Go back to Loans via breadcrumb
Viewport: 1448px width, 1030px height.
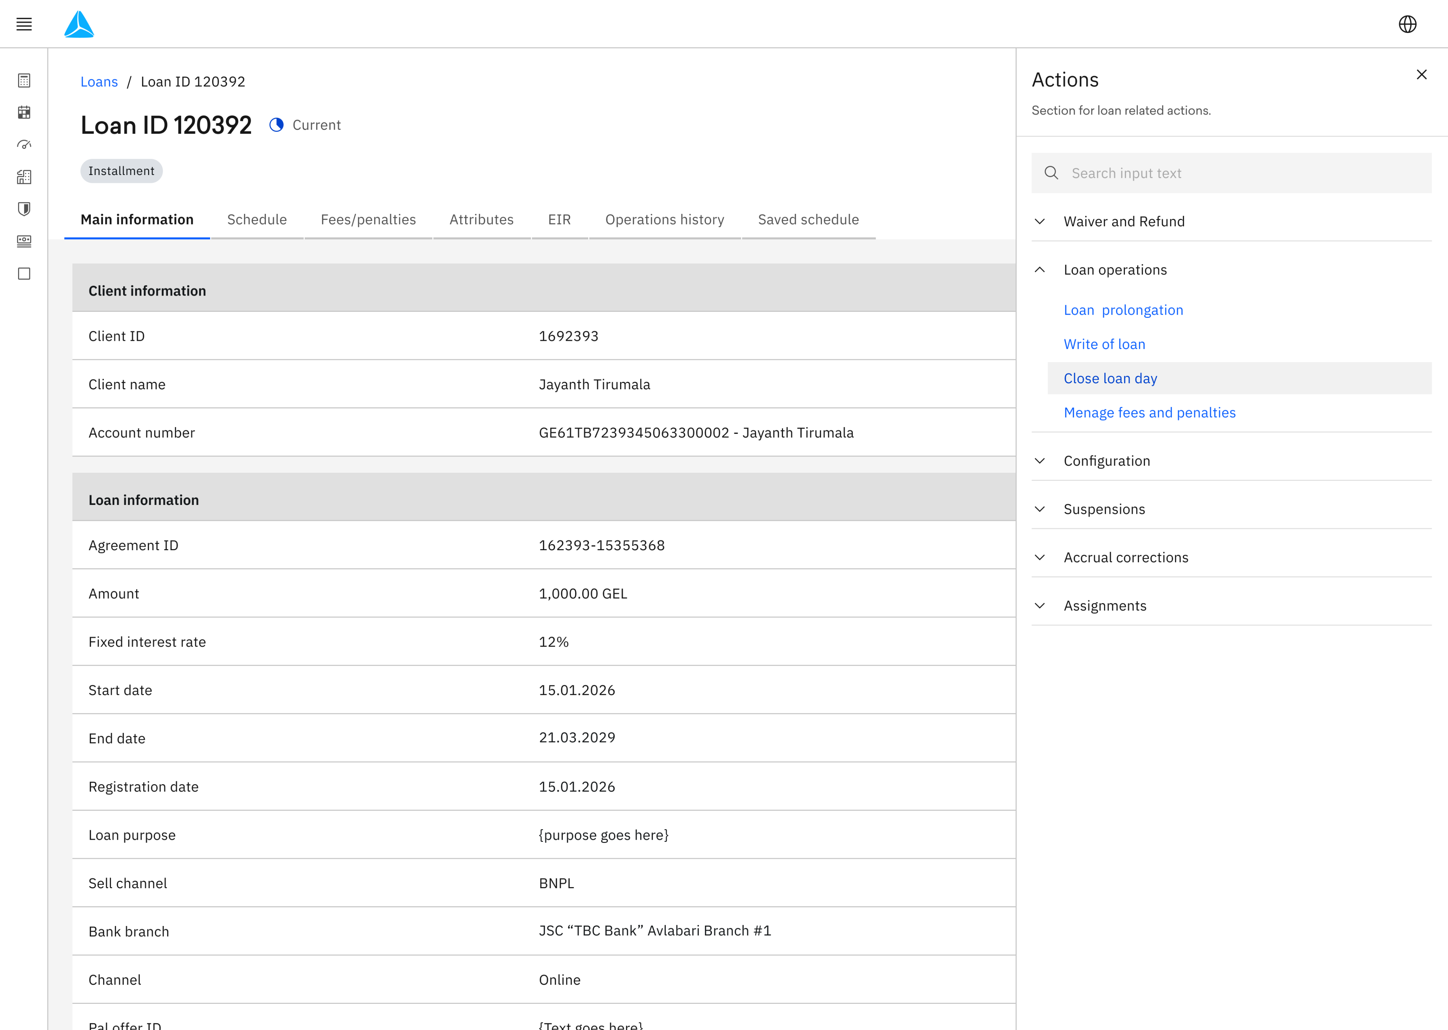click(99, 82)
